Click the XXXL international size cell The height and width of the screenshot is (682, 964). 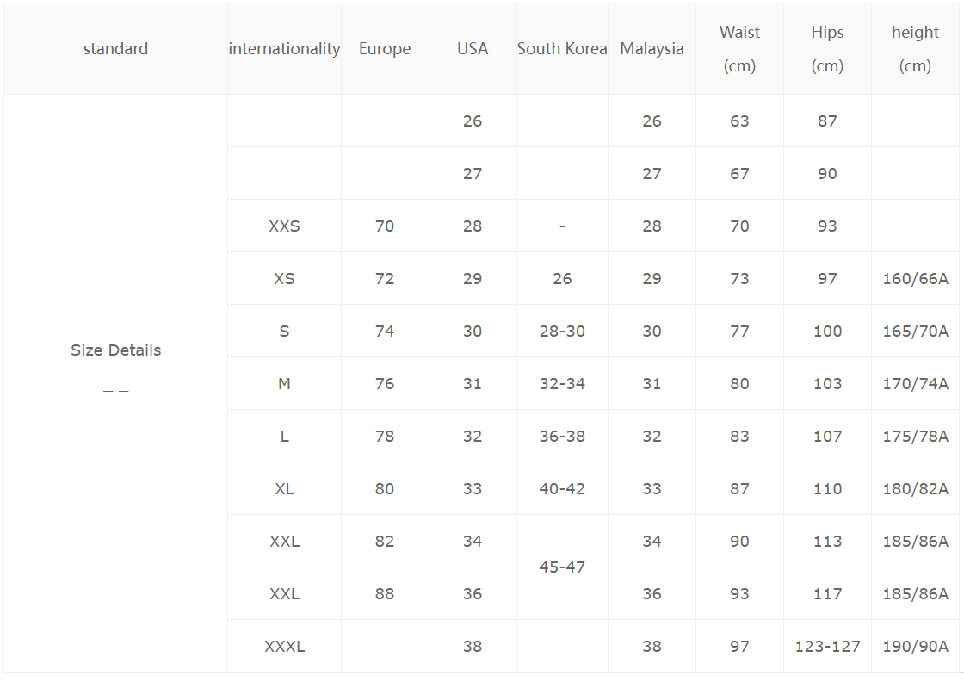click(x=284, y=647)
